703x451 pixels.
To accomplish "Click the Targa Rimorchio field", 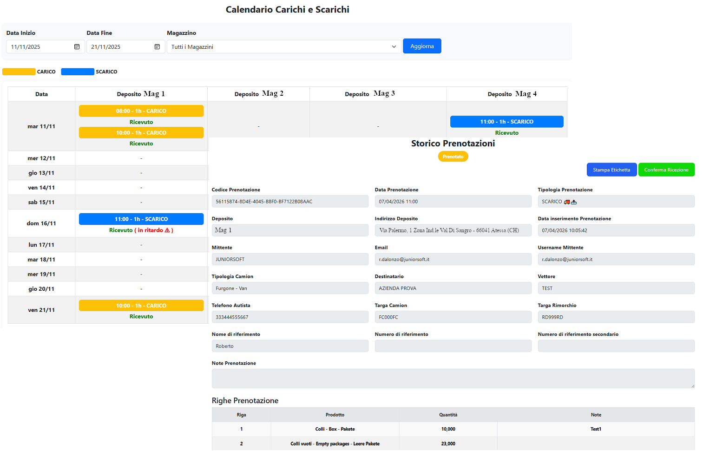I will click(x=616, y=317).
